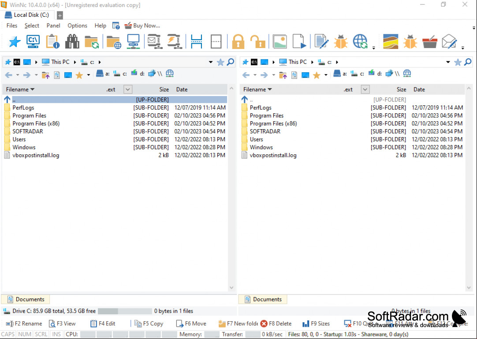Screen dimensions: 477x339
Task: Open the Panel menu
Action: 53,26
